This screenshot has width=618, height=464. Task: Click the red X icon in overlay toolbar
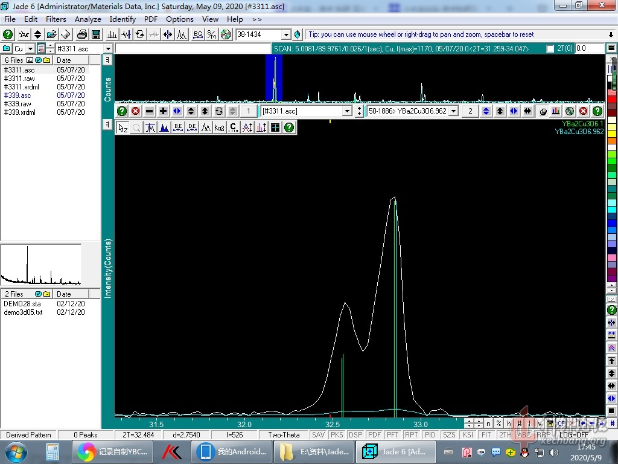(136, 111)
